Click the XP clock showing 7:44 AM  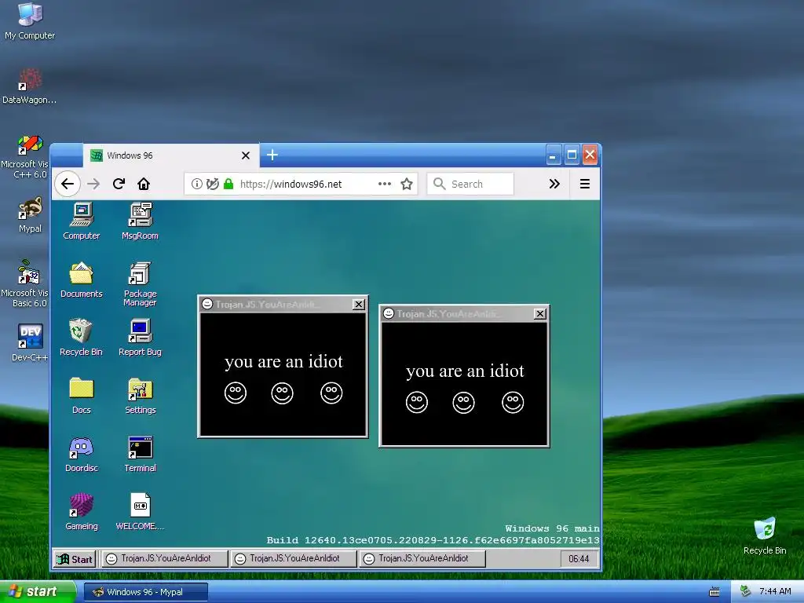pyautogui.click(x=775, y=592)
